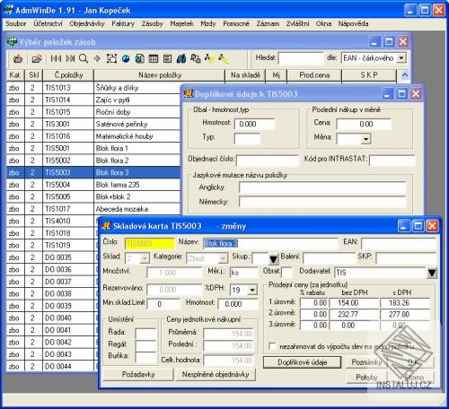Jump to last record toolbar icon

[70, 58]
